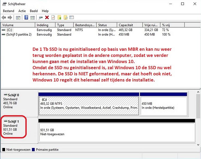Screen dimensions: 201x159
Task: Click the black Niet-toegewezen legend swatch
Action: 4,150
